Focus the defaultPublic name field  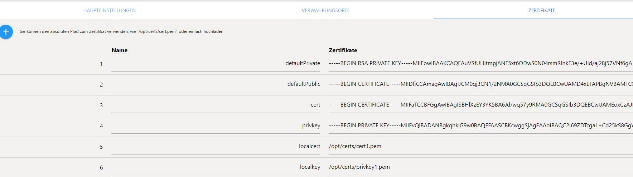pos(216,84)
